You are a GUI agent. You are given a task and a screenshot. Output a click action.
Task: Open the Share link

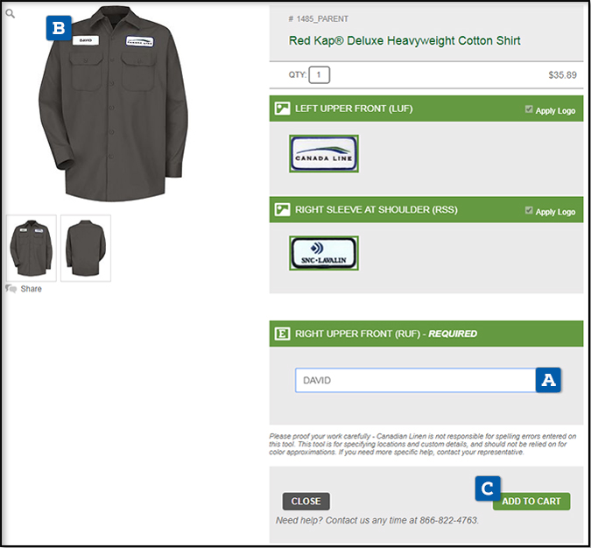[31, 289]
